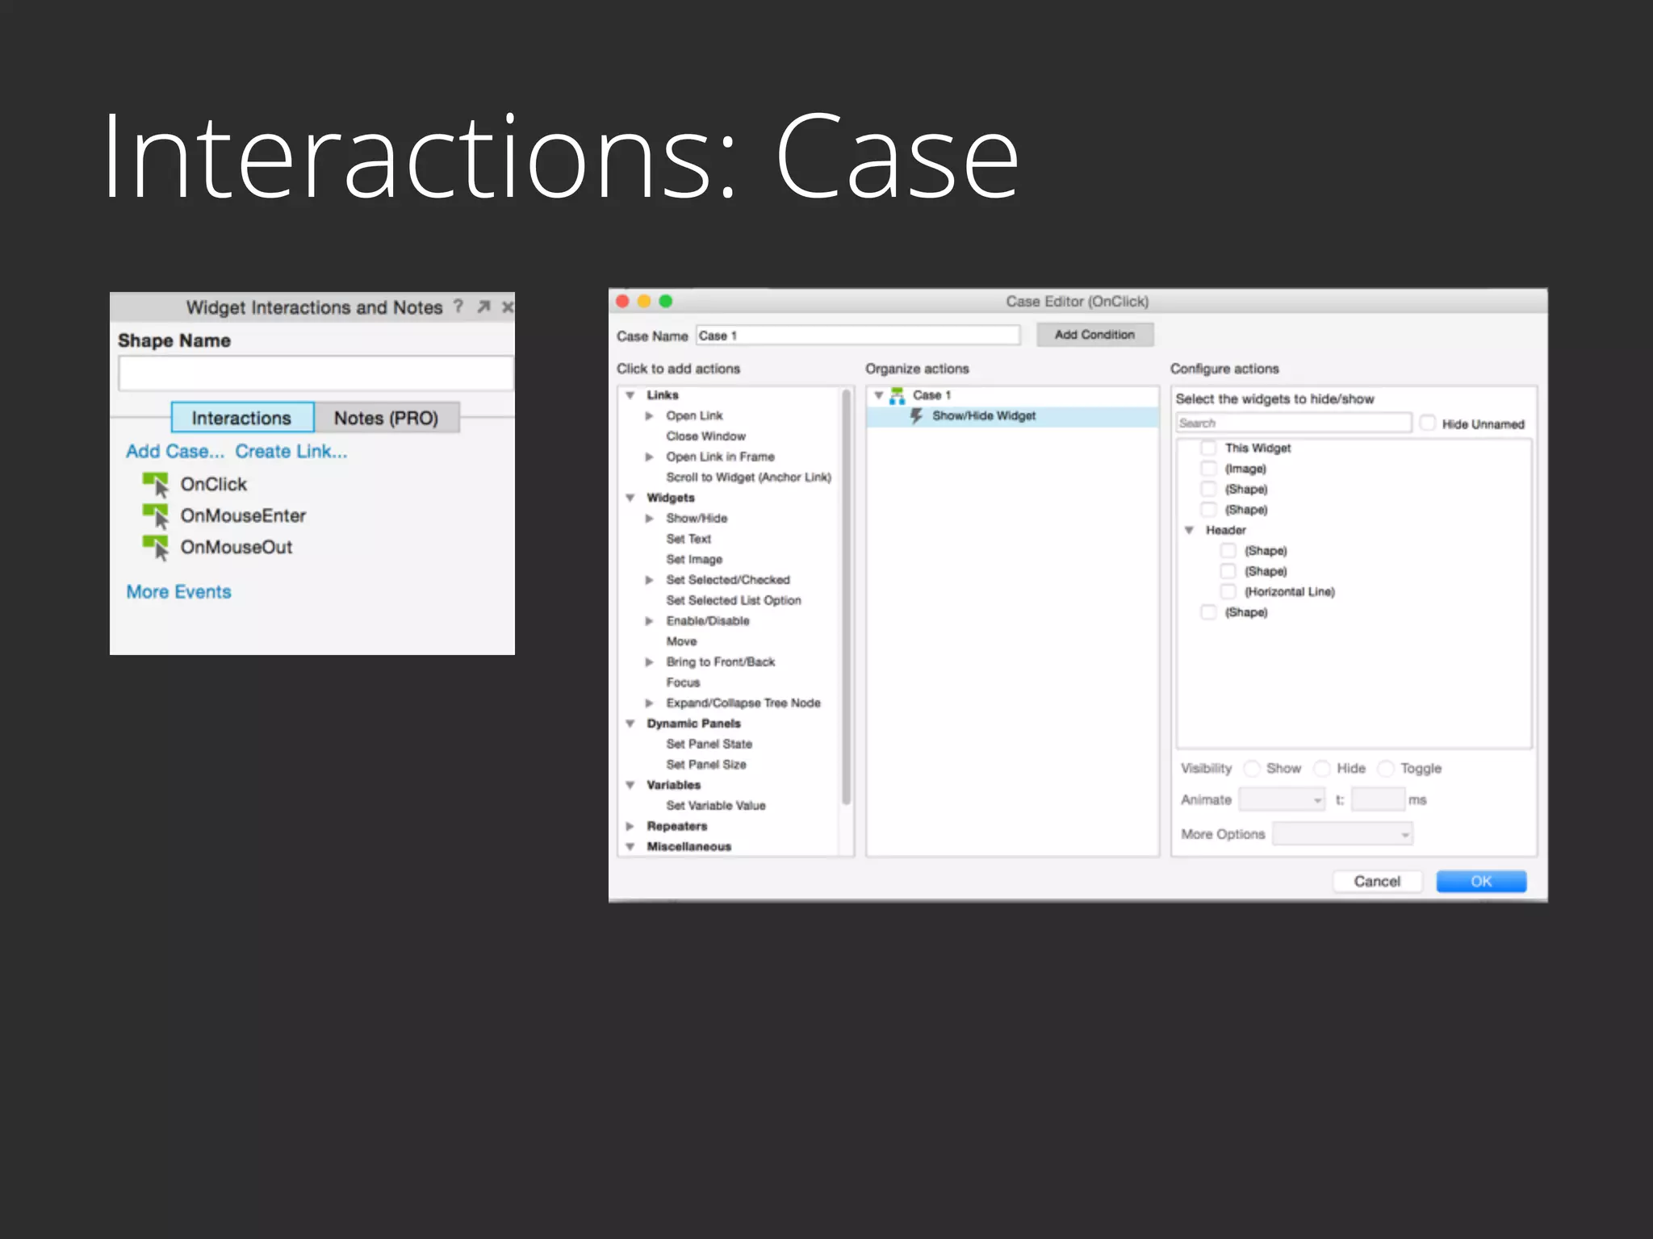The height and width of the screenshot is (1239, 1653).
Task: Expand the Open Link action
Action: 649,415
